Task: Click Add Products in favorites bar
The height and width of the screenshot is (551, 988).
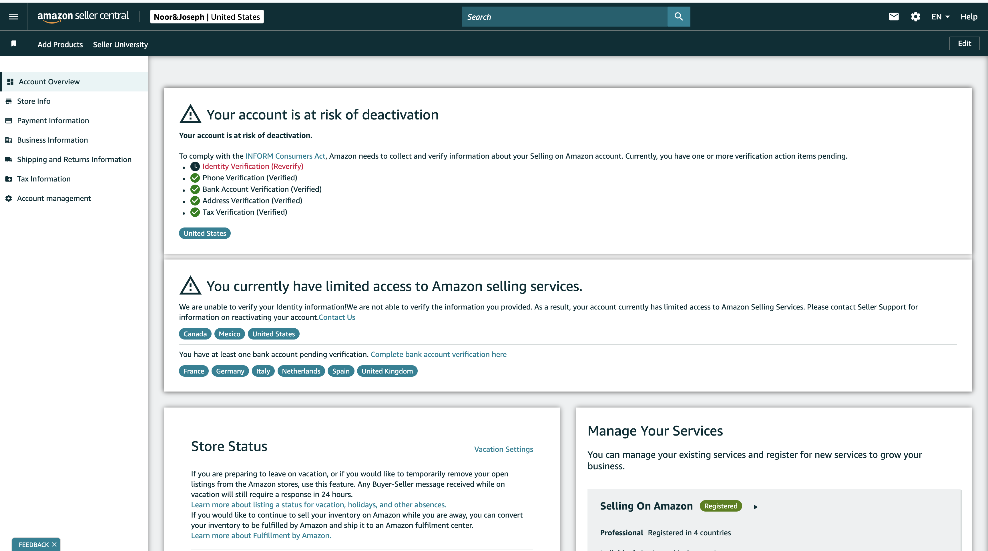Action: (x=60, y=45)
